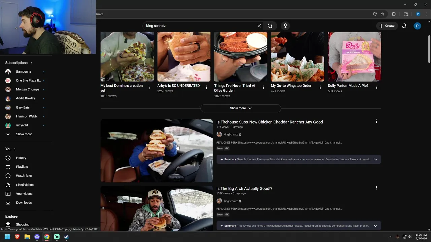This screenshot has width=431, height=242.
Task: Visit KingSchratz channel under the Firehouse video
Action: point(230,135)
